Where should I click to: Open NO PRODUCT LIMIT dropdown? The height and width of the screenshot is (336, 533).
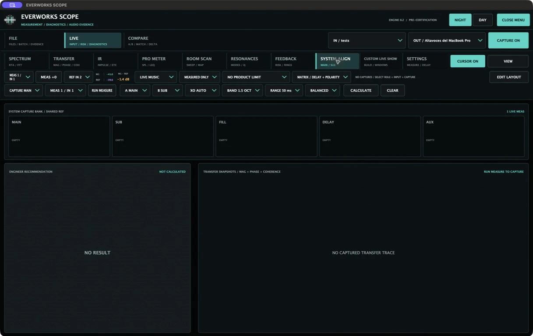[256, 77]
